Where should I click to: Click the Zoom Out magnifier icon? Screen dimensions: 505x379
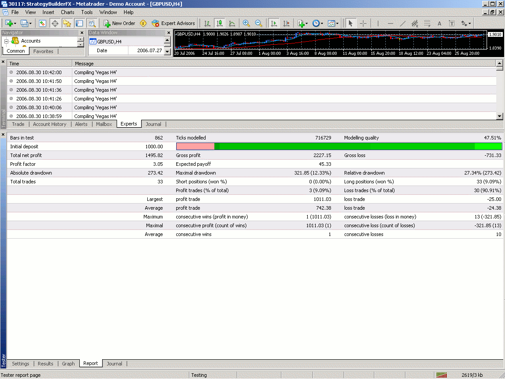pos(259,23)
